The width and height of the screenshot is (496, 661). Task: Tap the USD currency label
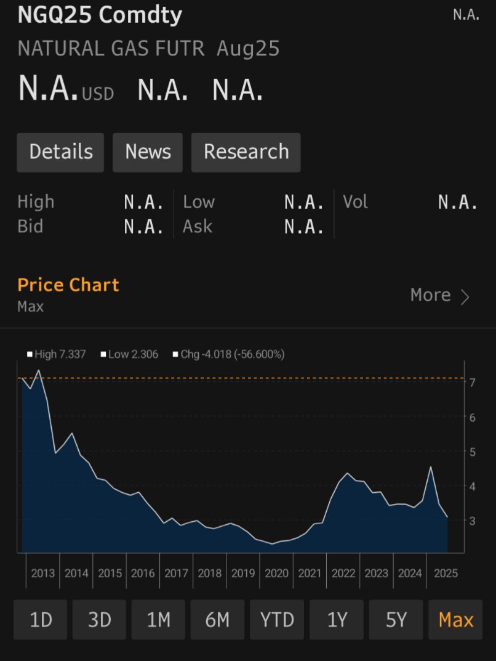pyautogui.click(x=98, y=94)
